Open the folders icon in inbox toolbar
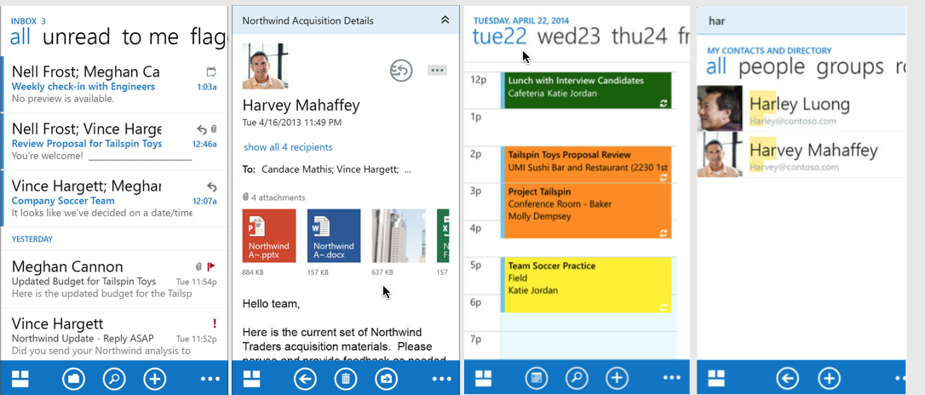This screenshot has width=925, height=395. pos(74,379)
